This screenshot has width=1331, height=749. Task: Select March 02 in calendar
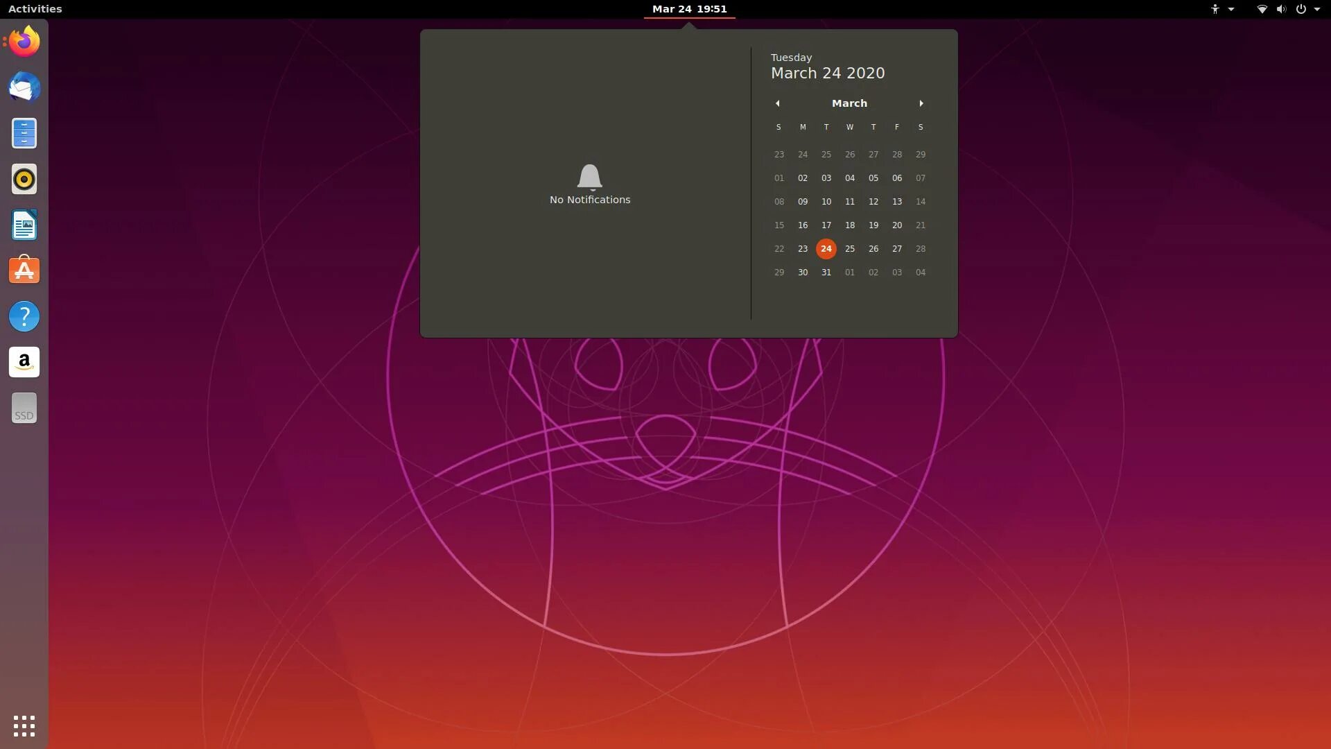(802, 178)
